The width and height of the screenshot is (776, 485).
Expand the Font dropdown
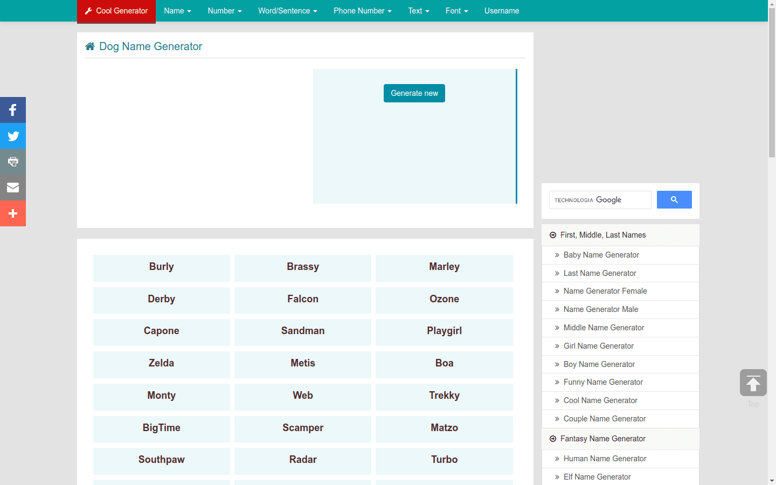click(456, 11)
